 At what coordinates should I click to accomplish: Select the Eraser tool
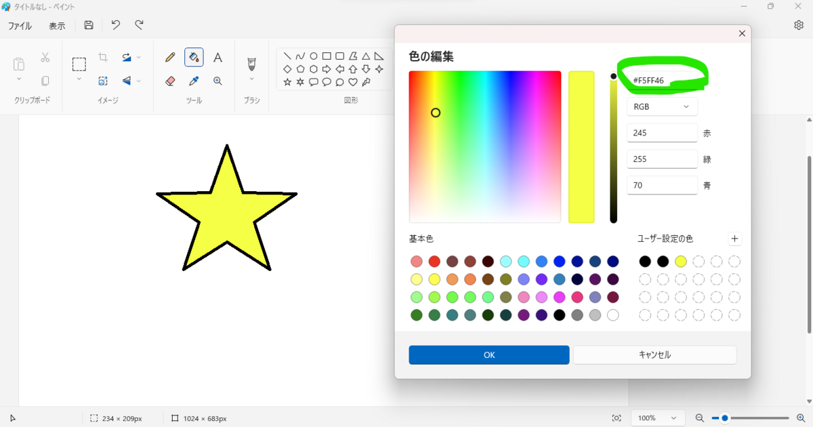(x=170, y=81)
